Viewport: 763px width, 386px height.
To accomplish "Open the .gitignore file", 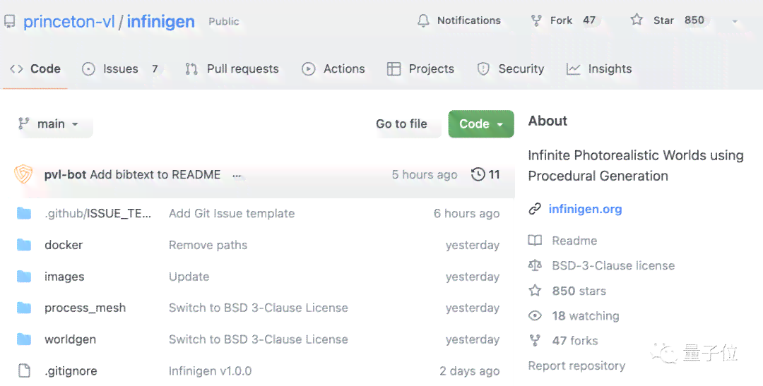I will [x=71, y=371].
